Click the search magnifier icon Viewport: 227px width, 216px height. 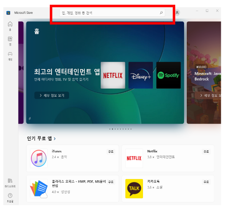tap(161, 13)
